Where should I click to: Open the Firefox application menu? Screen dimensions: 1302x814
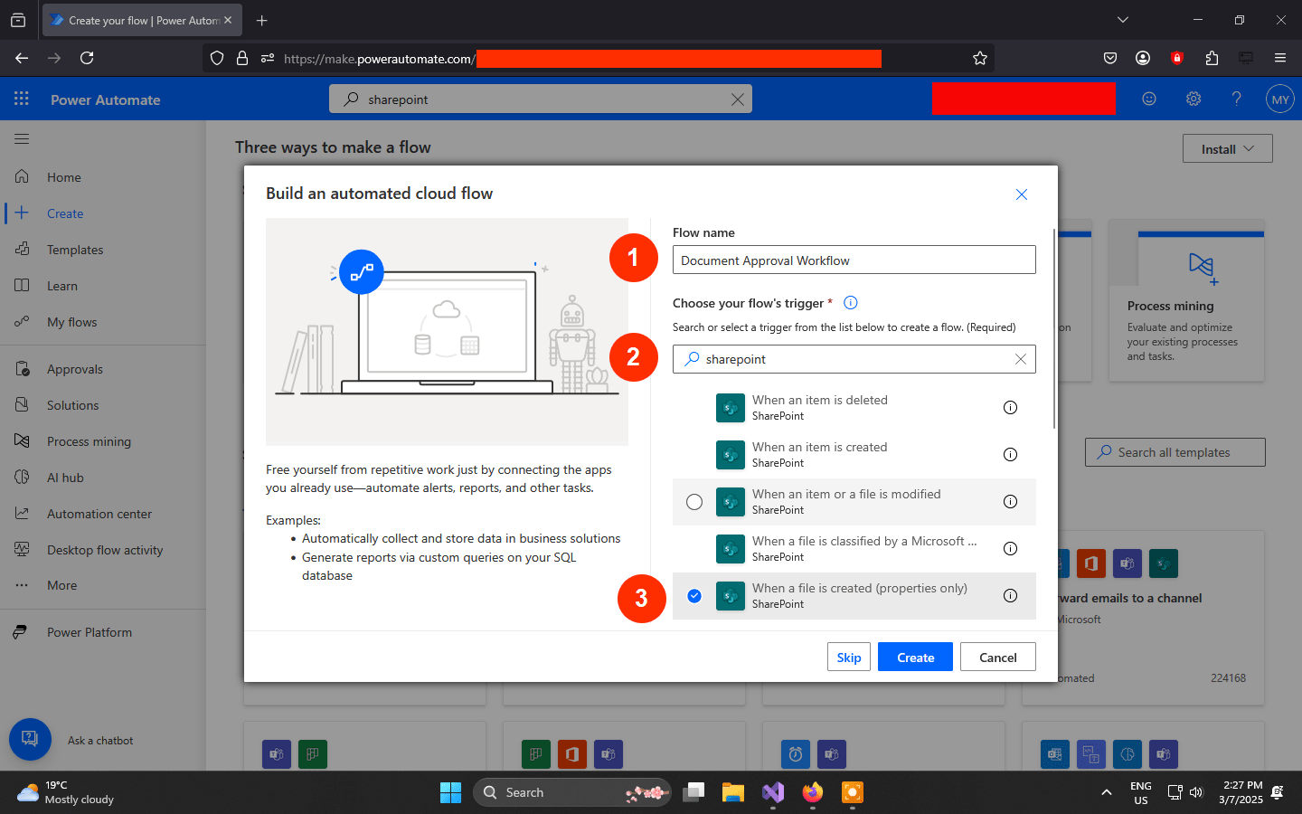(1280, 58)
